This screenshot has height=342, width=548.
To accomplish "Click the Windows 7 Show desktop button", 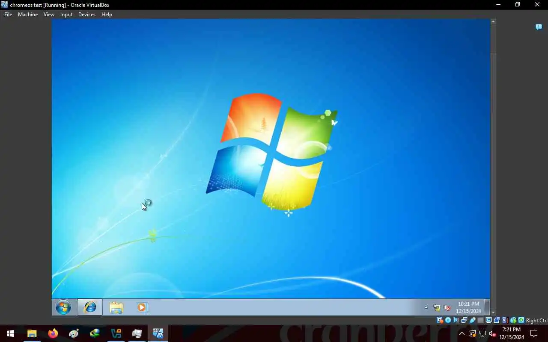I will (x=487, y=307).
